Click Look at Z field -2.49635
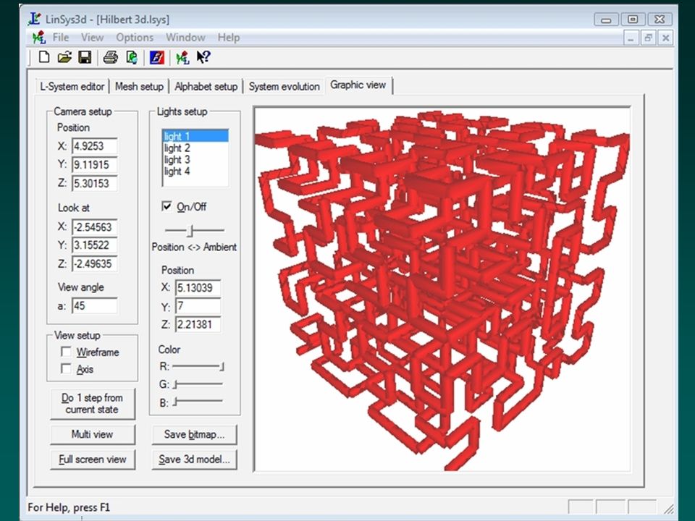The image size is (695, 521). 94,263
